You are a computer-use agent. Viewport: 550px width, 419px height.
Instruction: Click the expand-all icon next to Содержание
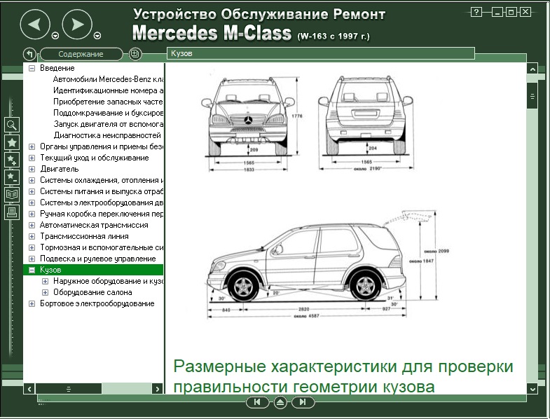pos(135,54)
